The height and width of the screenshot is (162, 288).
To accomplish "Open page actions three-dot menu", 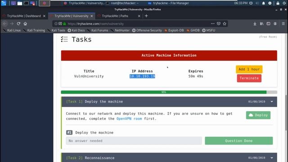I will (x=212, y=23).
